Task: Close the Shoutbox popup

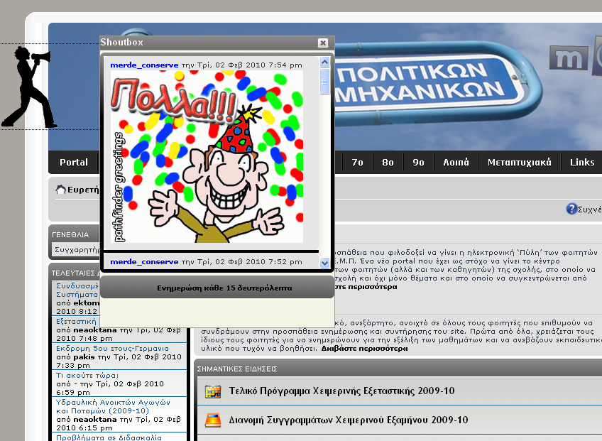Action: [x=323, y=43]
